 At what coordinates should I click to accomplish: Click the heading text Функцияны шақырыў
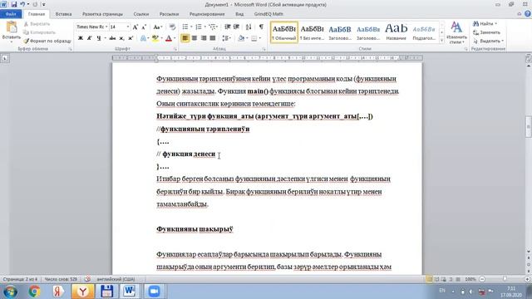[195, 229]
